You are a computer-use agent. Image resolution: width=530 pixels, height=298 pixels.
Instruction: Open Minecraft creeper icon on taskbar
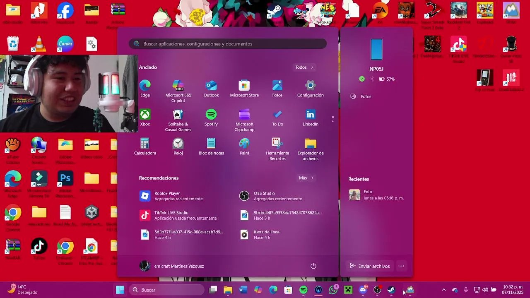tap(348, 290)
